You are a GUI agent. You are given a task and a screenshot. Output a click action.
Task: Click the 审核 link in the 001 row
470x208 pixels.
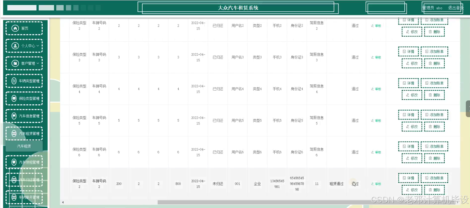(376, 184)
